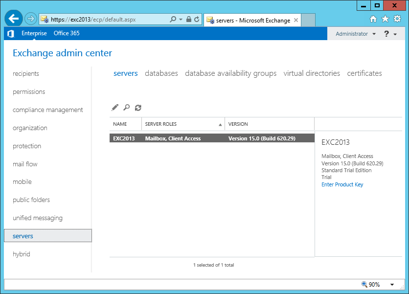Image resolution: width=409 pixels, height=294 pixels.
Task: Click Exchange admin center heading
Action: (x=62, y=53)
